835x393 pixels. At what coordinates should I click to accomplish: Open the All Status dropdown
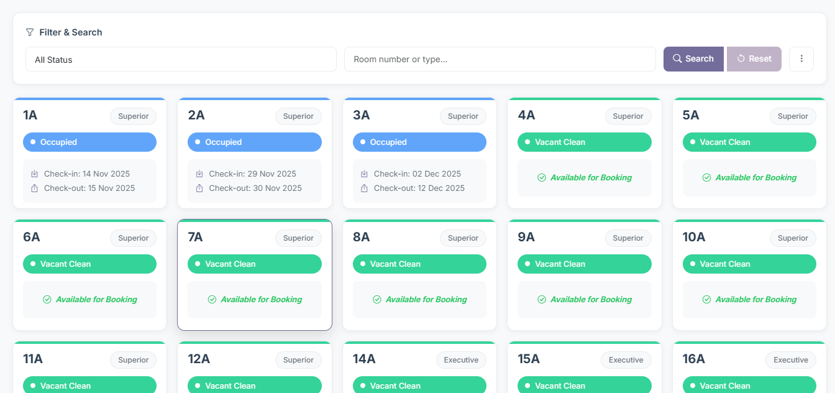181,59
